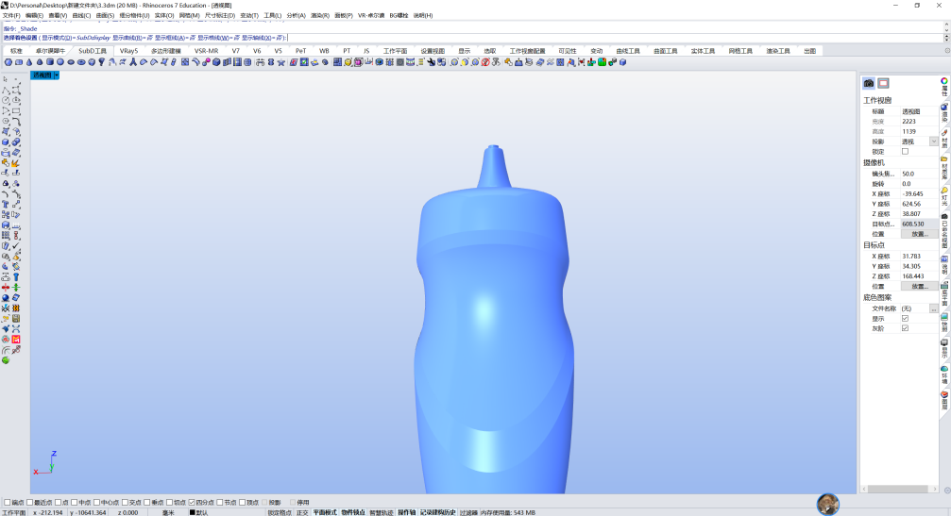Open the camera view properties icon
951x516 pixels.
coord(869,83)
